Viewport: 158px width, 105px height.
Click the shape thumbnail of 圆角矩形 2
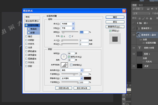click(138, 28)
